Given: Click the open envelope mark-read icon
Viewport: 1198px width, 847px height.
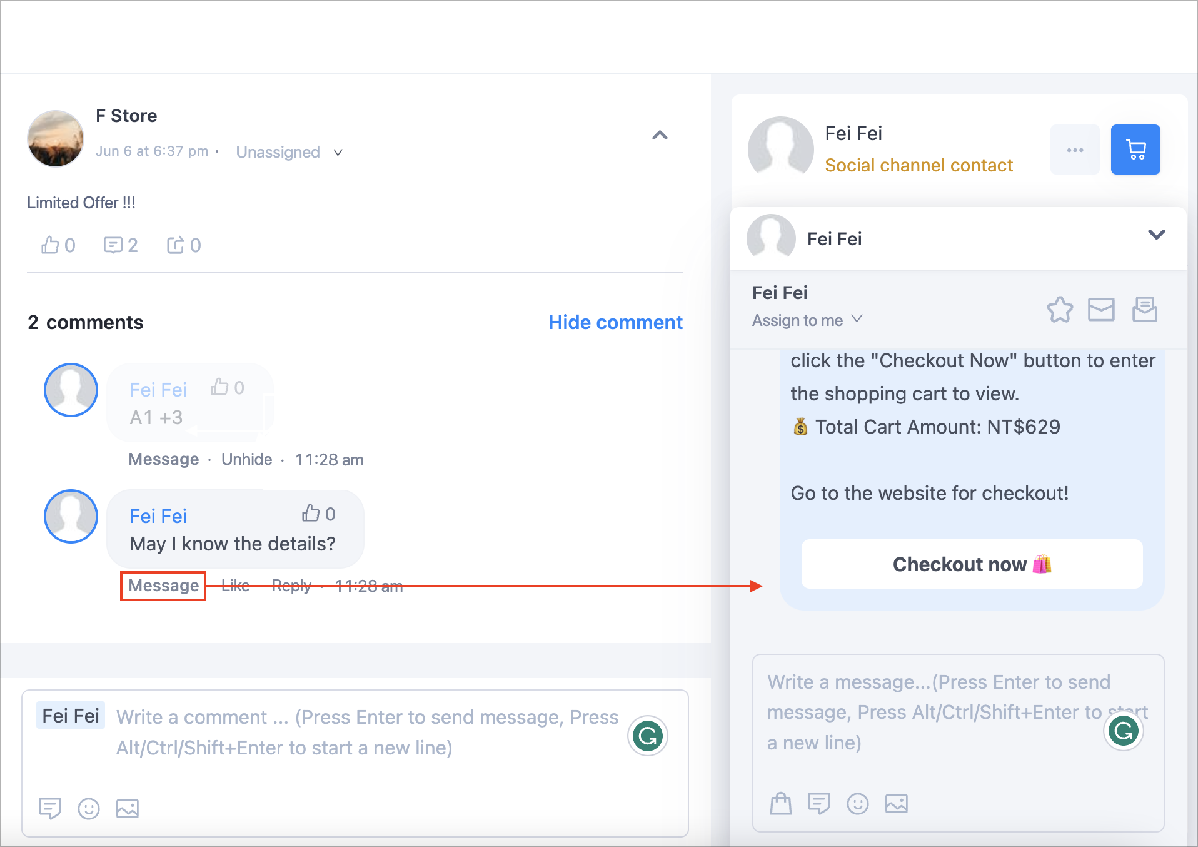Looking at the screenshot, I should pos(1145,309).
